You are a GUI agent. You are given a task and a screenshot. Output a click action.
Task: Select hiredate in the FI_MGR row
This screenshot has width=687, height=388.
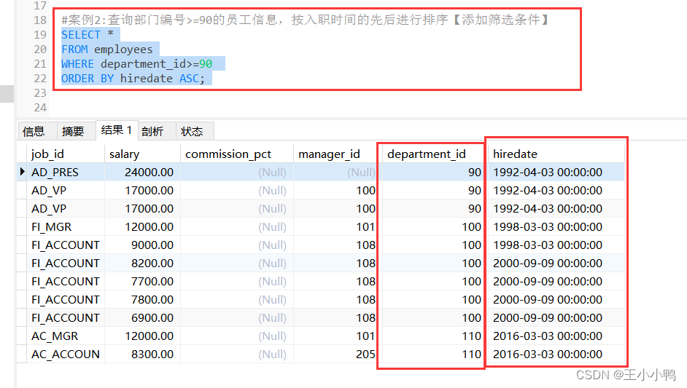click(556, 227)
